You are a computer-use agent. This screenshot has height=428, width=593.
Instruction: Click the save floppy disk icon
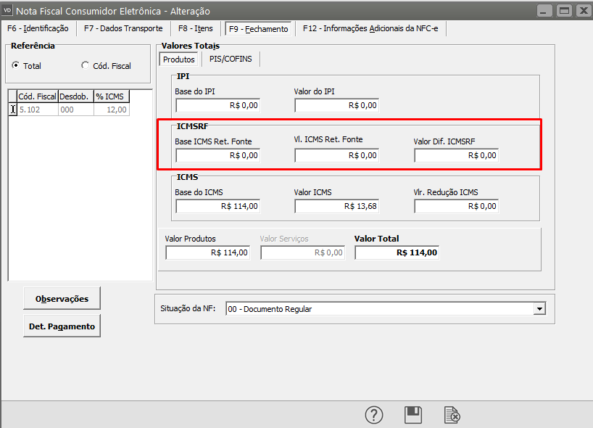(413, 415)
